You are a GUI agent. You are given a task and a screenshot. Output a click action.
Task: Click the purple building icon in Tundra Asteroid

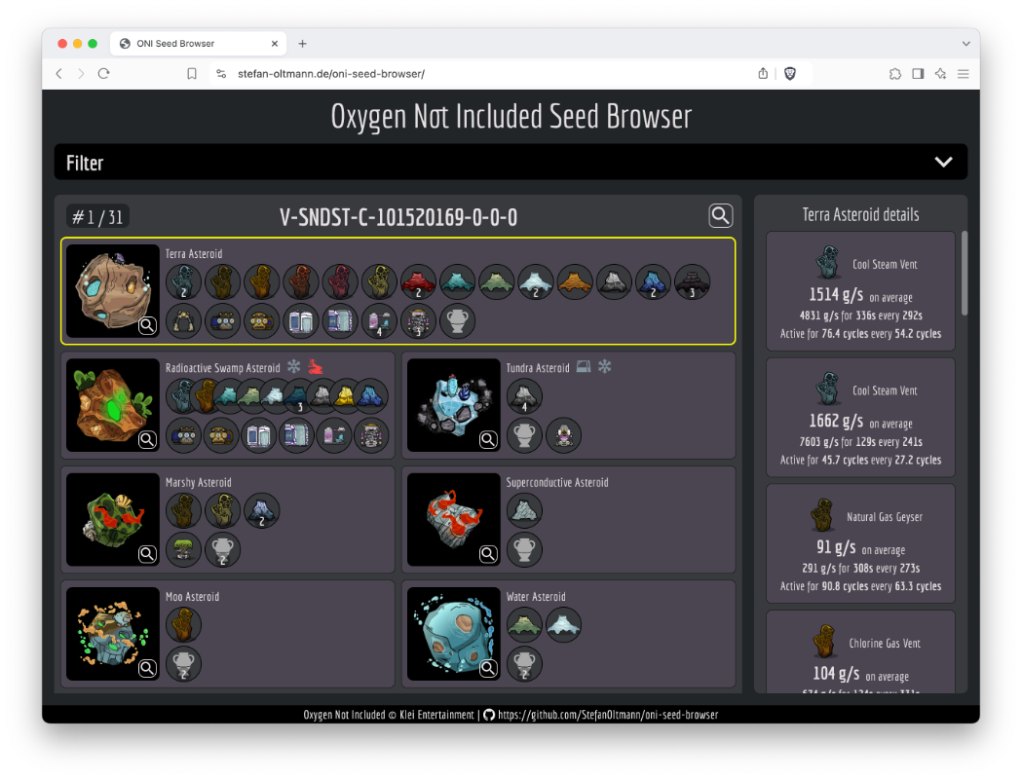pyautogui.click(x=564, y=435)
